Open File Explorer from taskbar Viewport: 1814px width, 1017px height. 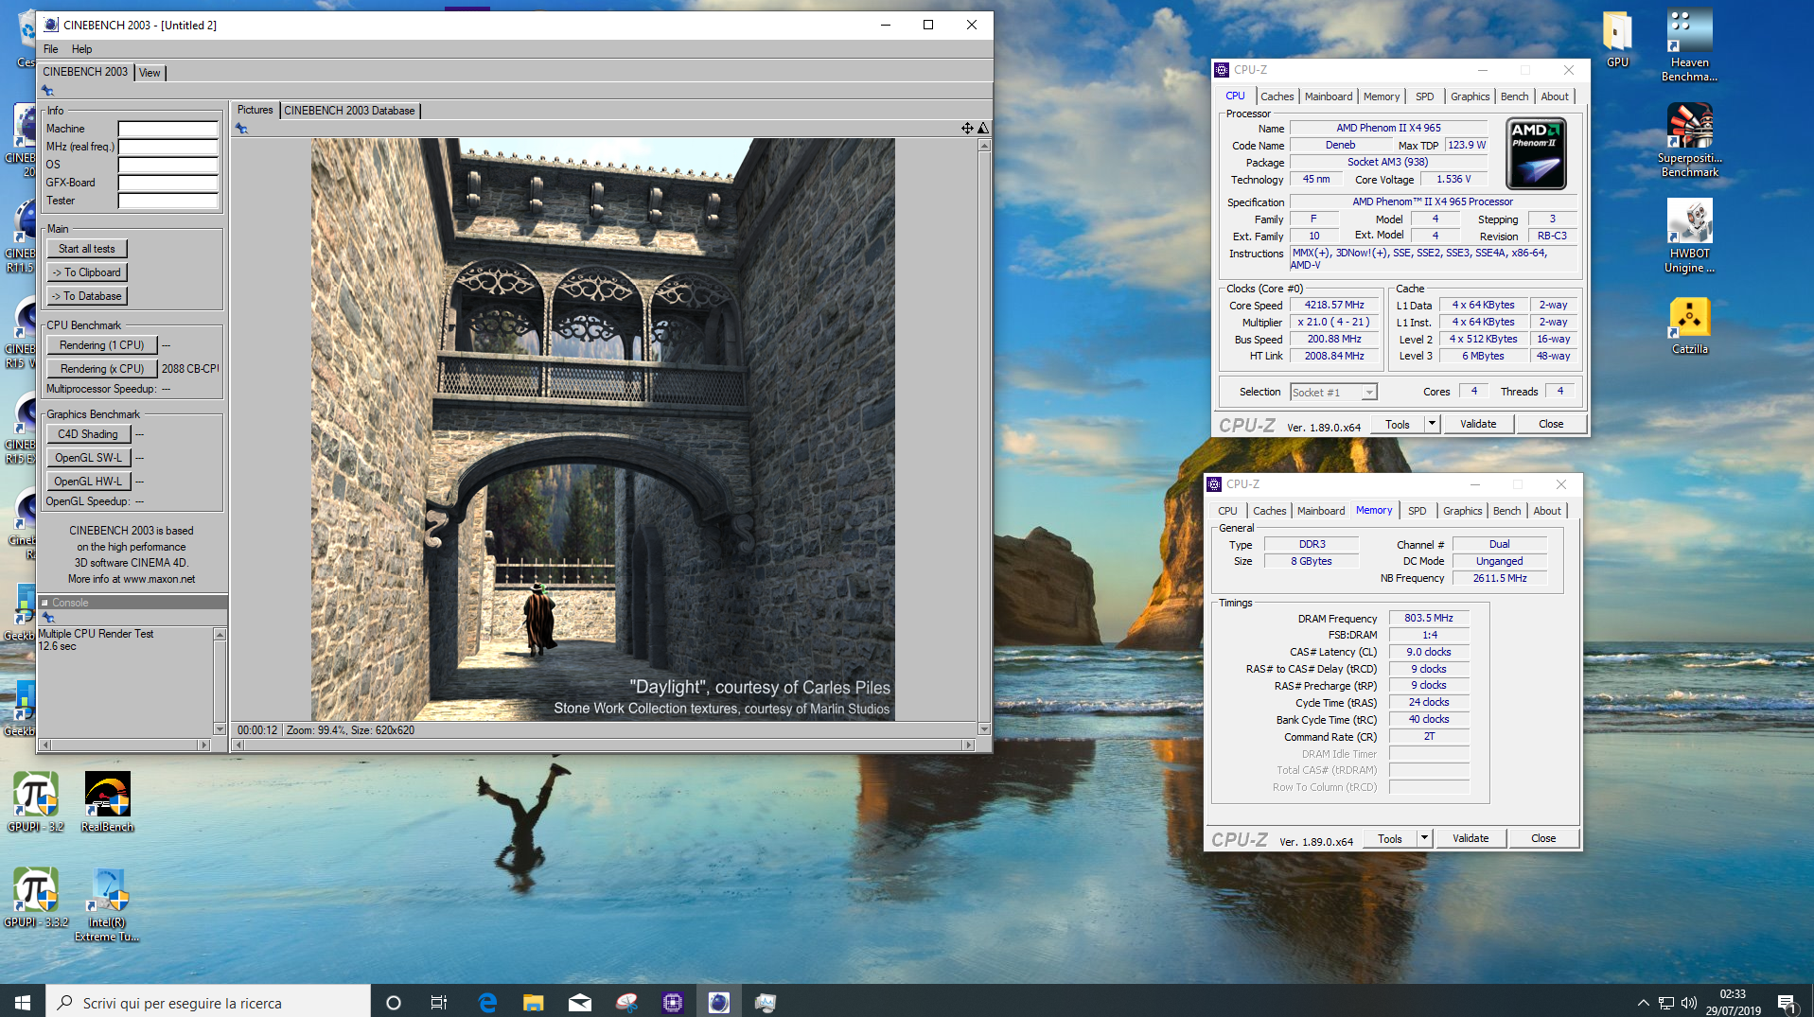(534, 1002)
